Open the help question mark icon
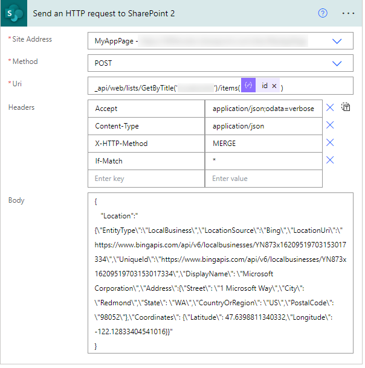Screen dimensions: 365x368 pyautogui.click(x=323, y=13)
